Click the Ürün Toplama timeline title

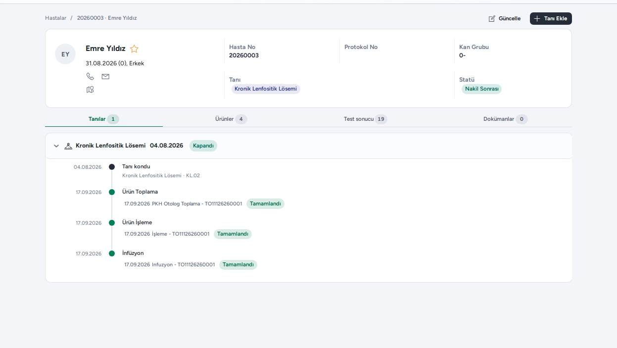pos(140,192)
